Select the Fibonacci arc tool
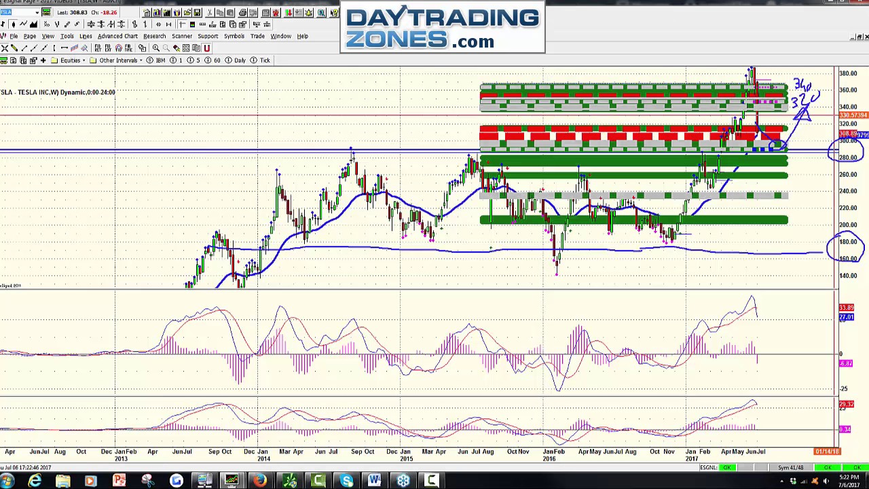This screenshot has height=489, width=869. click(118, 48)
